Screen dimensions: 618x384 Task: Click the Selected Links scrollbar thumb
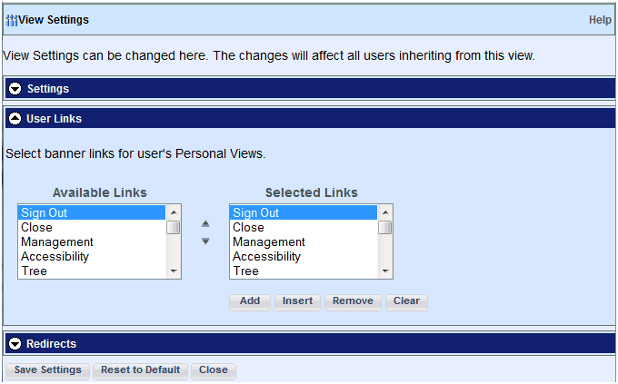385,227
